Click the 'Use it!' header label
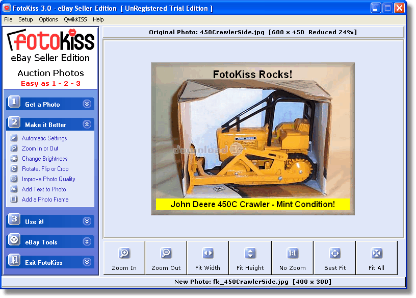 point(34,222)
